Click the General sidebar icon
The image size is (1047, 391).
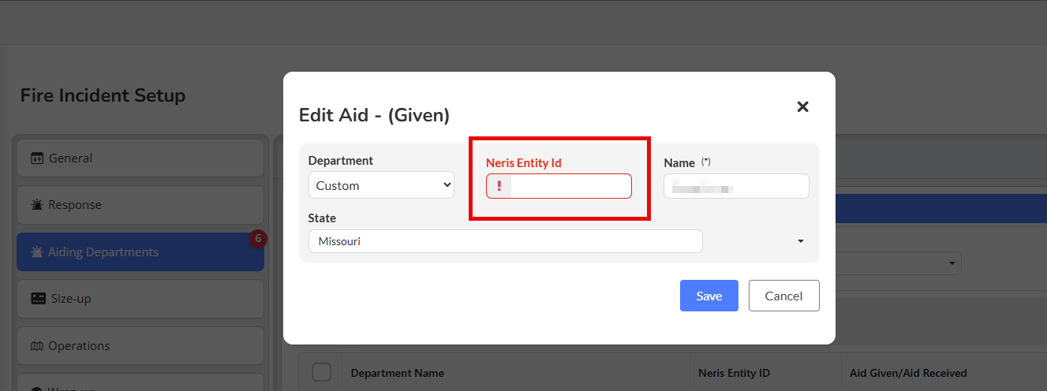point(37,158)
